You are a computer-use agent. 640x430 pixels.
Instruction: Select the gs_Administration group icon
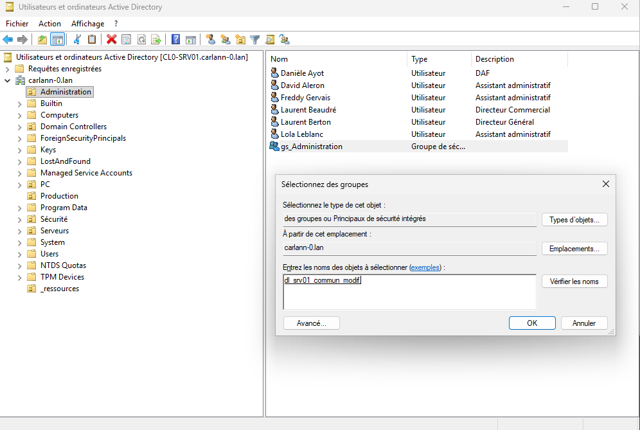274,146
